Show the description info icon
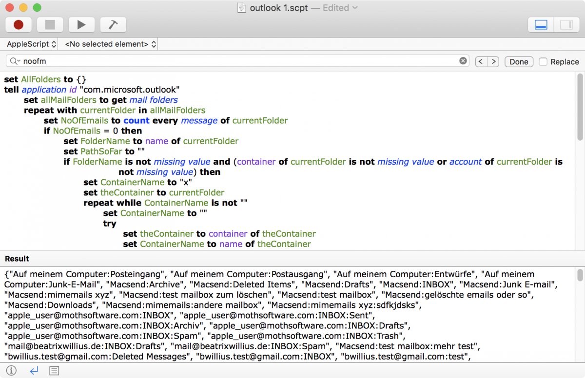Viewport: 585px width, 378px height. (11, 371)
